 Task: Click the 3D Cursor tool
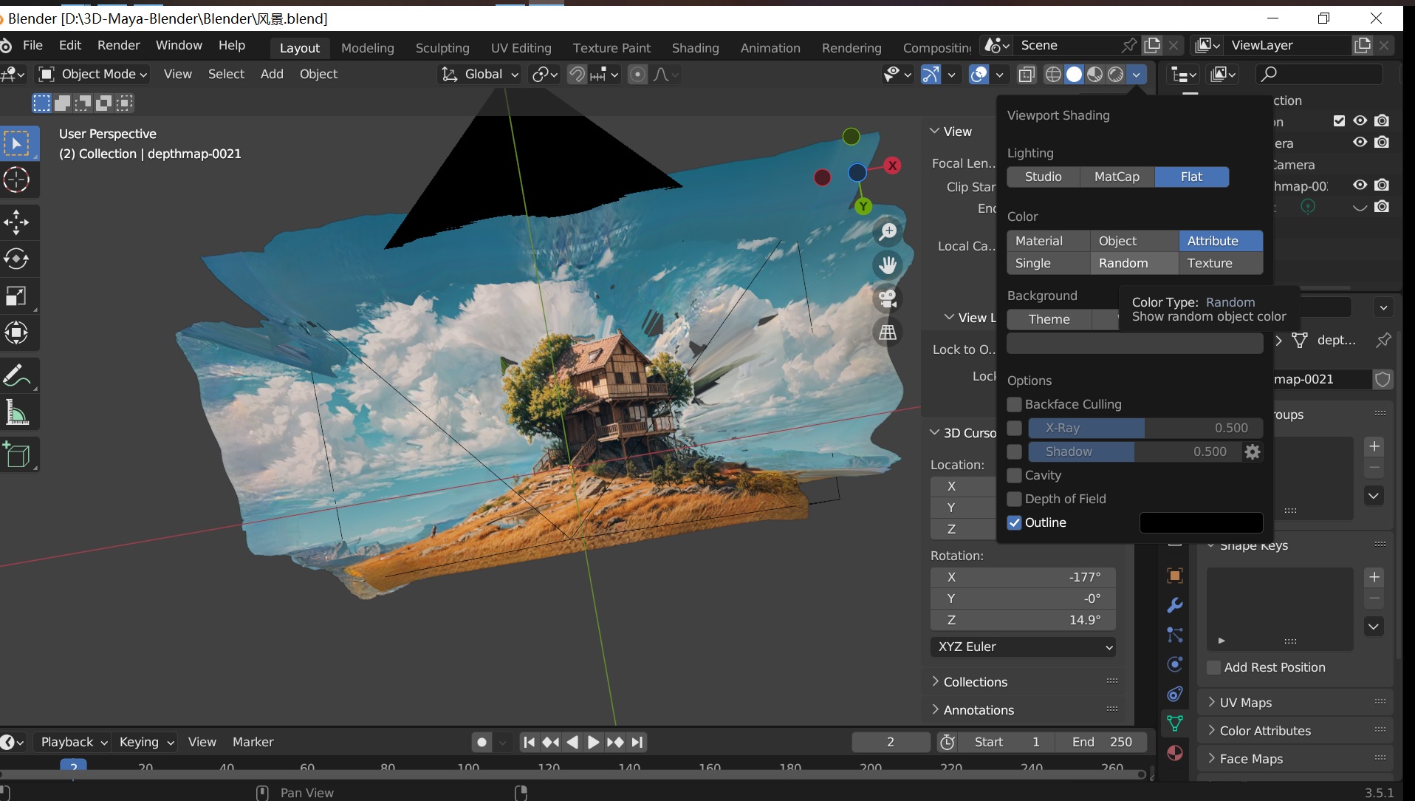point(16,180)
